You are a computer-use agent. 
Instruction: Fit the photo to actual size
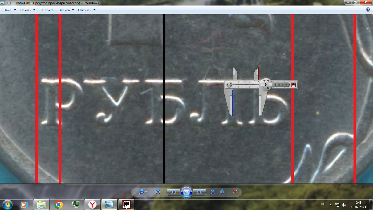(x=158, y=192)
